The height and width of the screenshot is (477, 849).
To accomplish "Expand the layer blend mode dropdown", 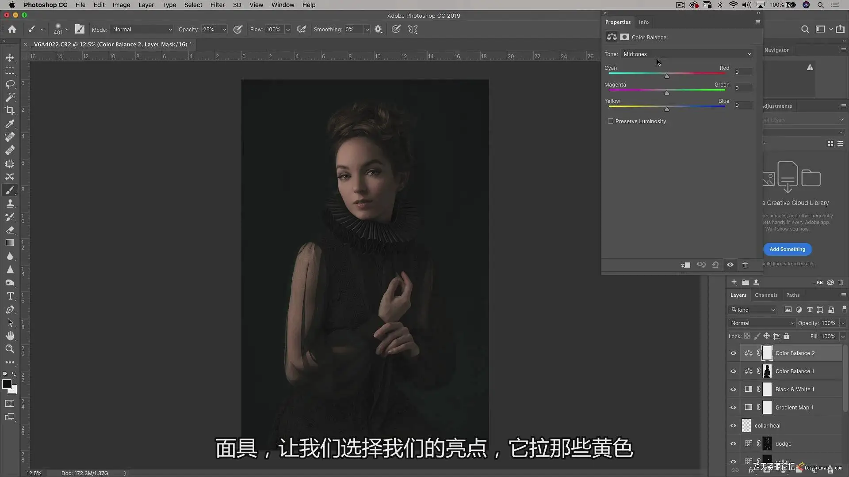I will pyautogui.click(x=761, y=323).
